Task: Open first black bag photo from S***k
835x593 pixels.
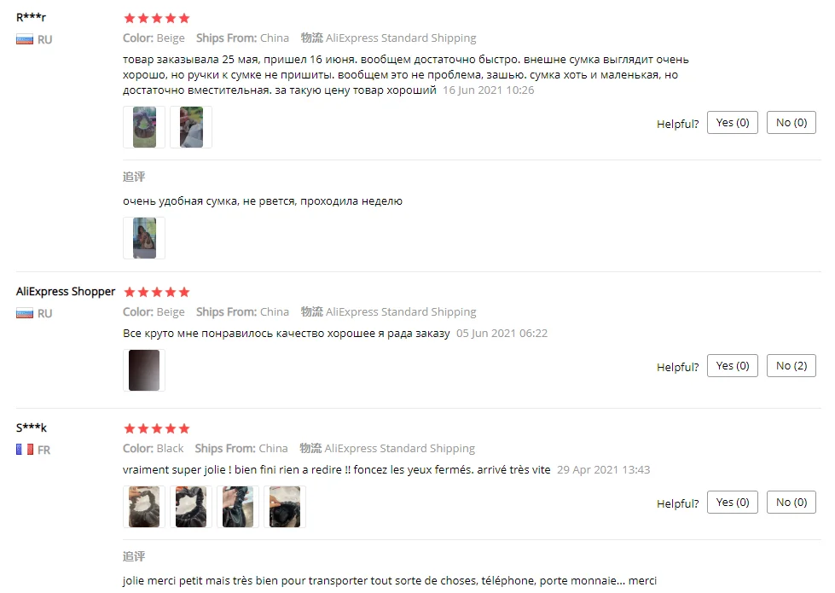Action: point(144,507)
